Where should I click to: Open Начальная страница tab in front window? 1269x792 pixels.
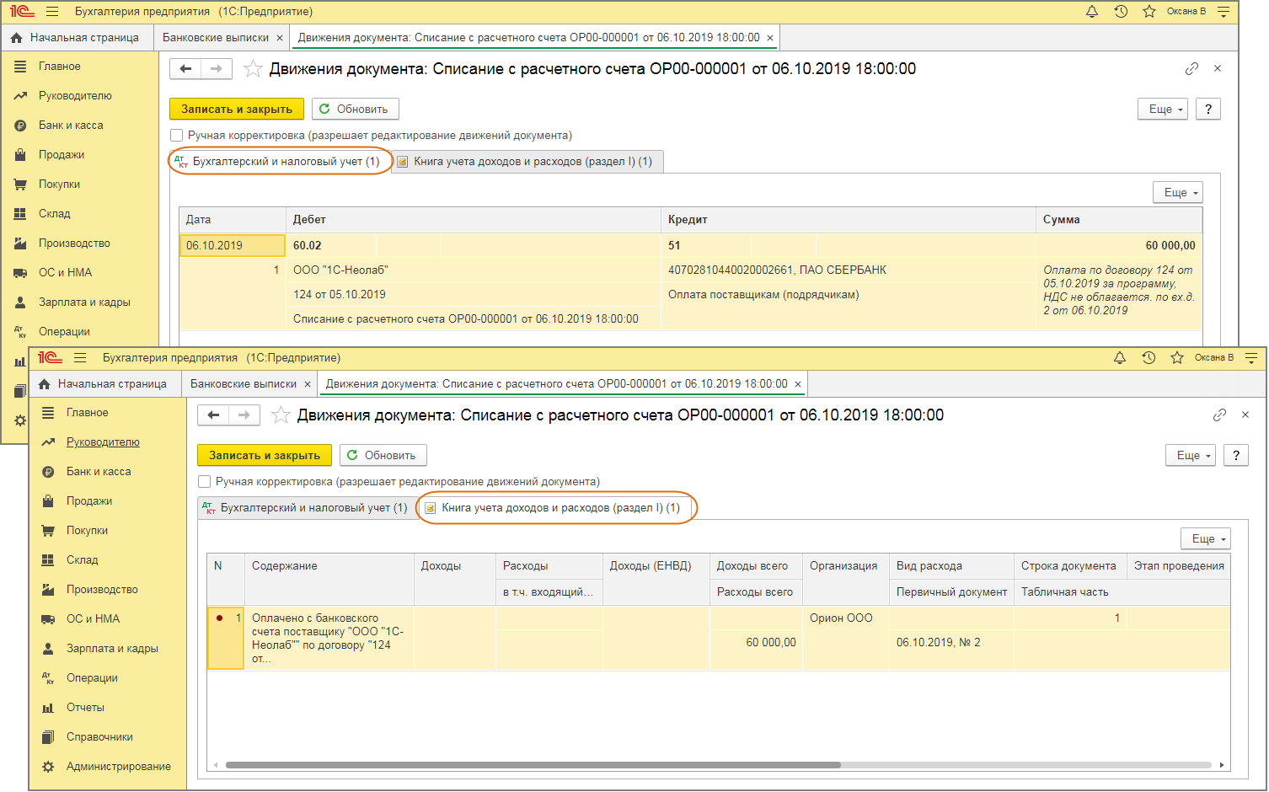104,384
